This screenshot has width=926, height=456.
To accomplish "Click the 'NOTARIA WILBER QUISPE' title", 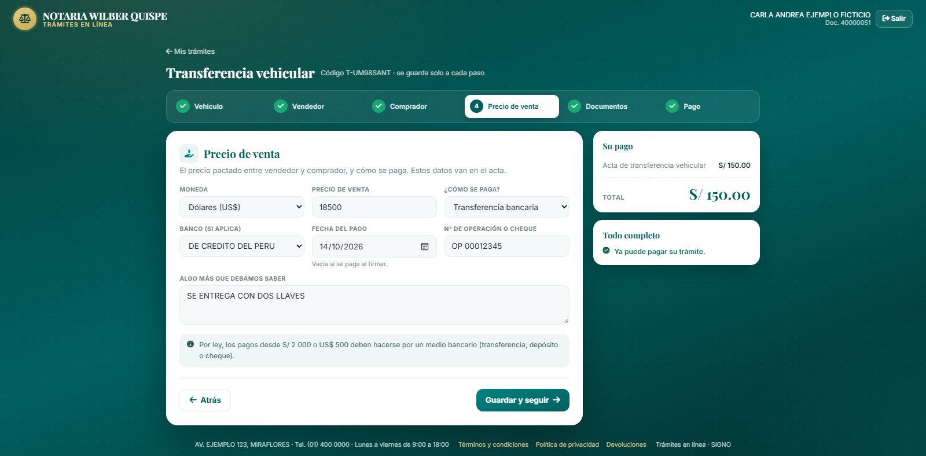I will click(105, 16).
